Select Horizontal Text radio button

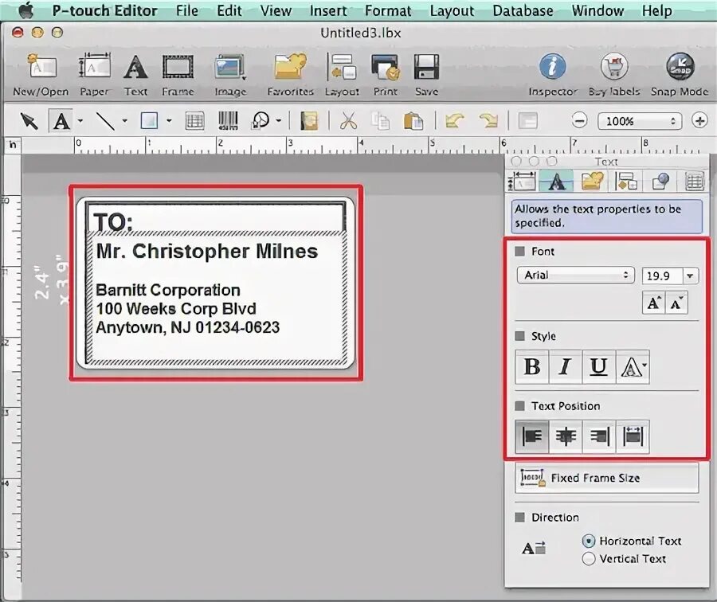pos(589,541)
